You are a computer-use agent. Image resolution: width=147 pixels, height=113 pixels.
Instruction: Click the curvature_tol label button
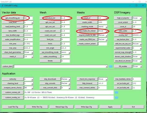coord(50,18)
